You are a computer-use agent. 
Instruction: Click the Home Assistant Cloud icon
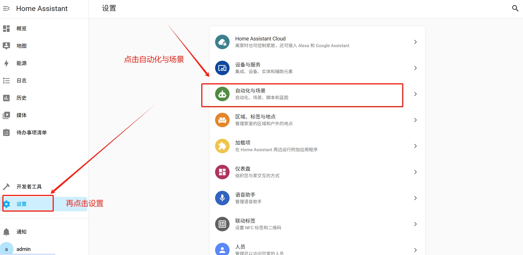click(222, 42)
